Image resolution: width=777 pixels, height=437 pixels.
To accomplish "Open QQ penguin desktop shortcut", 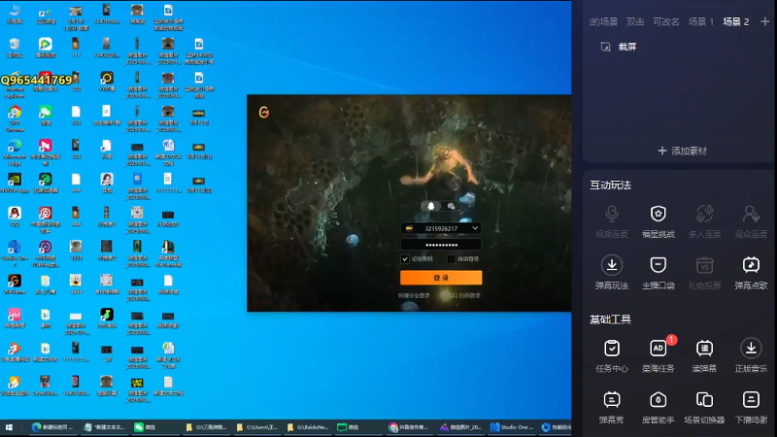I will tap(15, 217).
